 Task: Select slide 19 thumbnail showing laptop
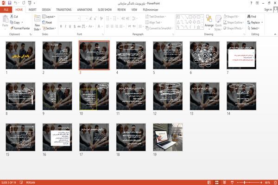(x=168, y=137)
